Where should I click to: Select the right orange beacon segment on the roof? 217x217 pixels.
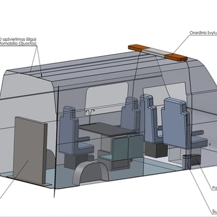point(176,57)
